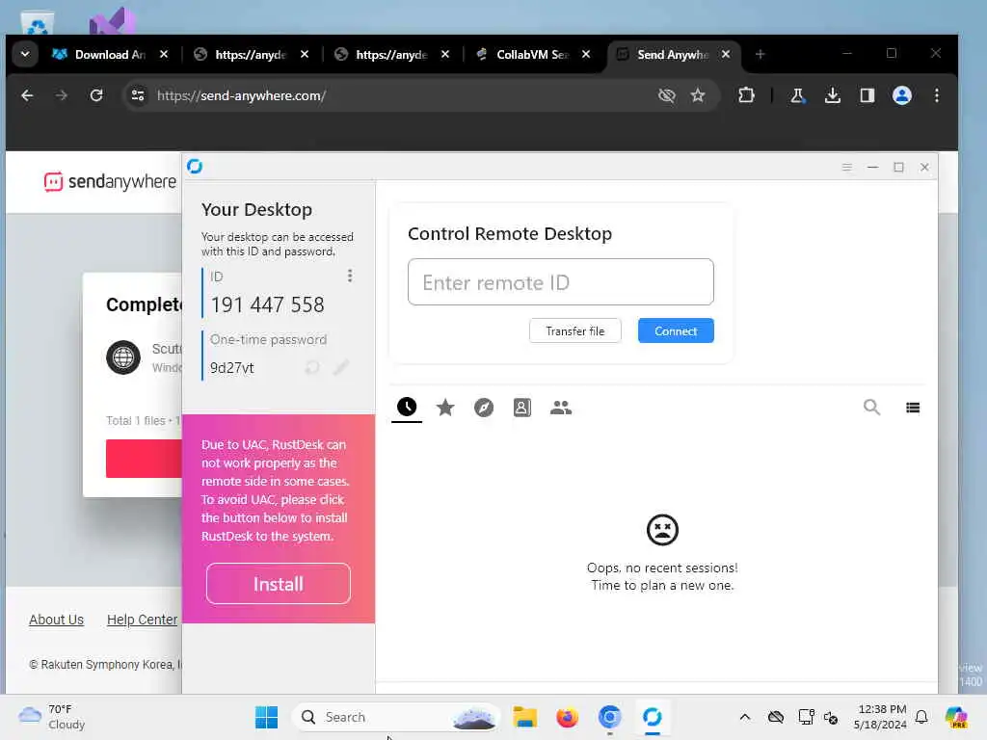
Task: Open the Accessible devices group tab
Action: click(x=561, y=408)
